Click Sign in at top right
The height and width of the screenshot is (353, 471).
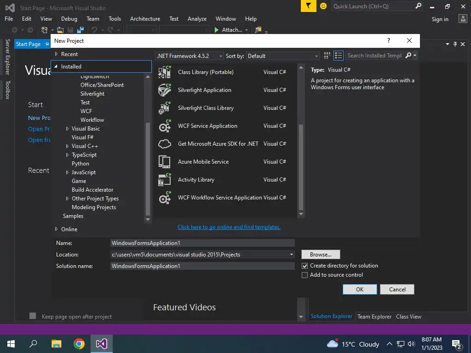440,19
